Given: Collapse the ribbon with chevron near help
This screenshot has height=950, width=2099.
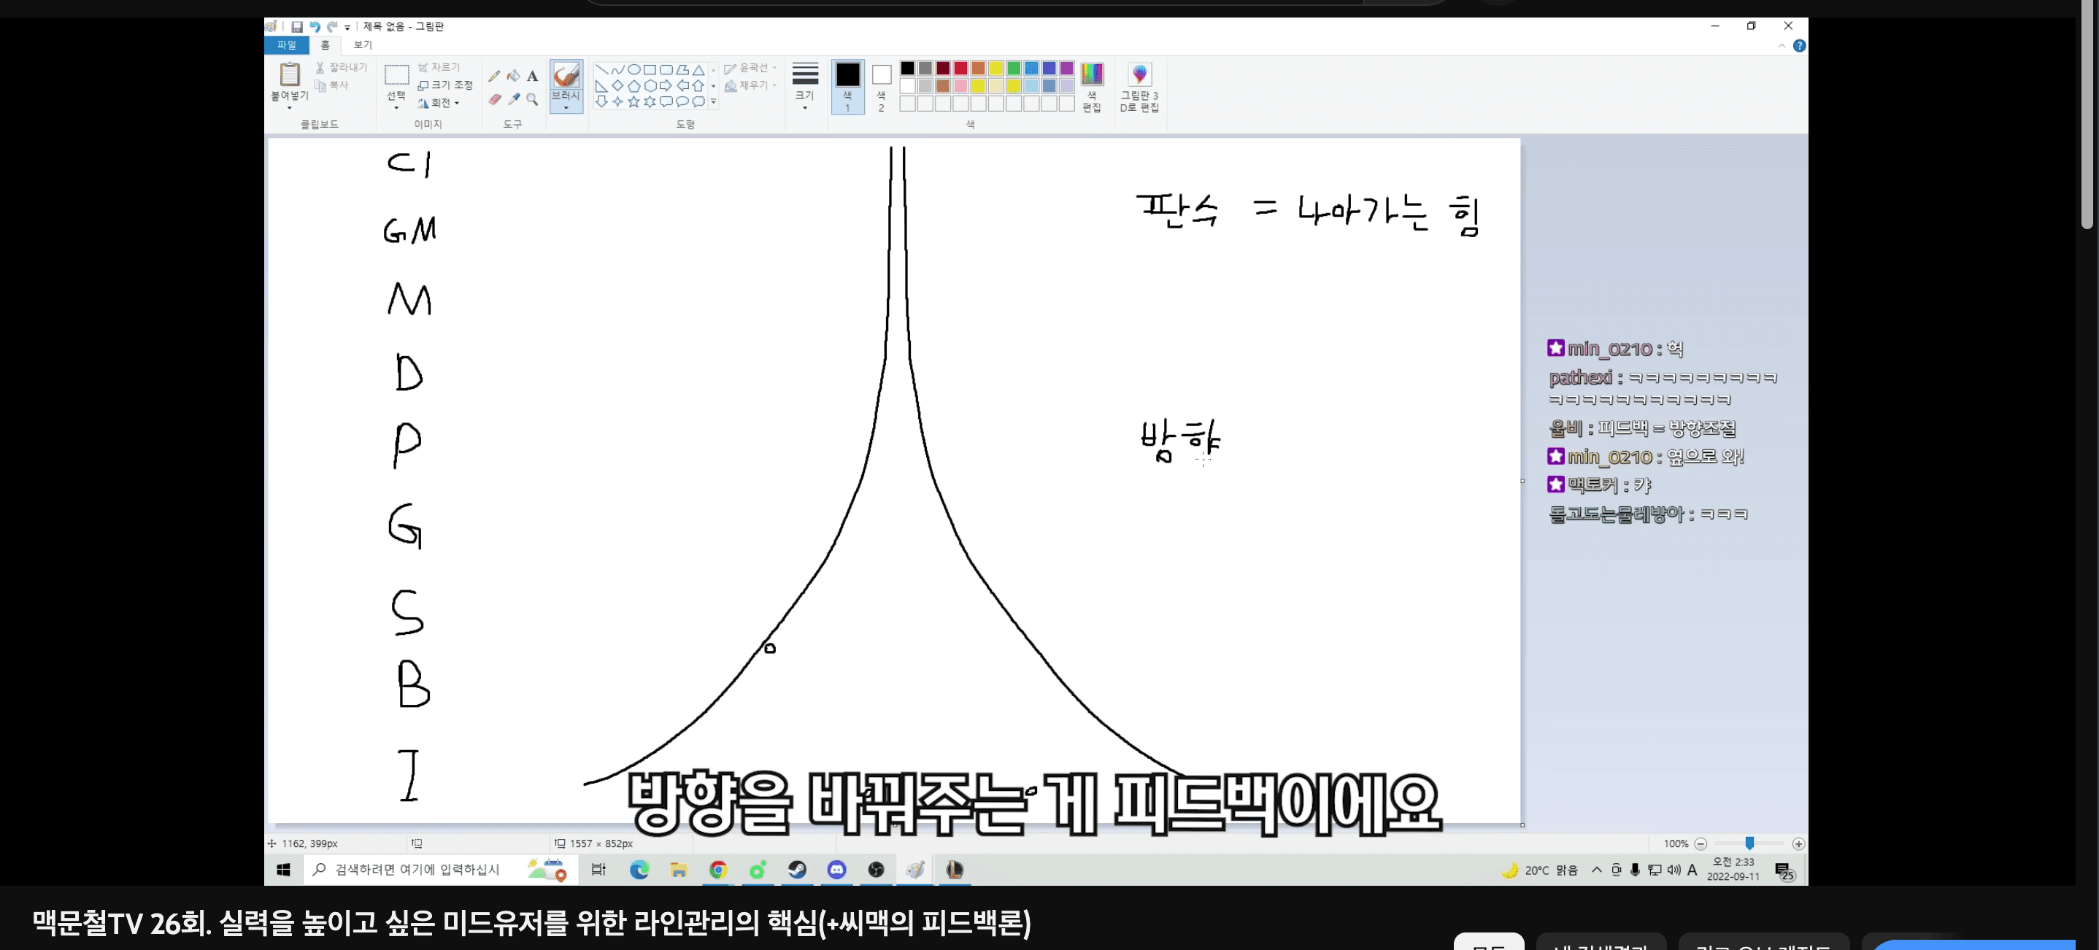Looking at the screenshot, I should pyautogui.click(x=1782, y=46).
